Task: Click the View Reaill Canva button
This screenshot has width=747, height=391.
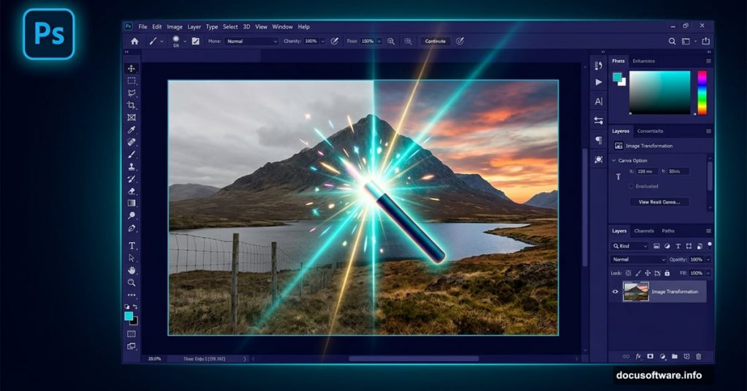Action: (x=659, y=202)
